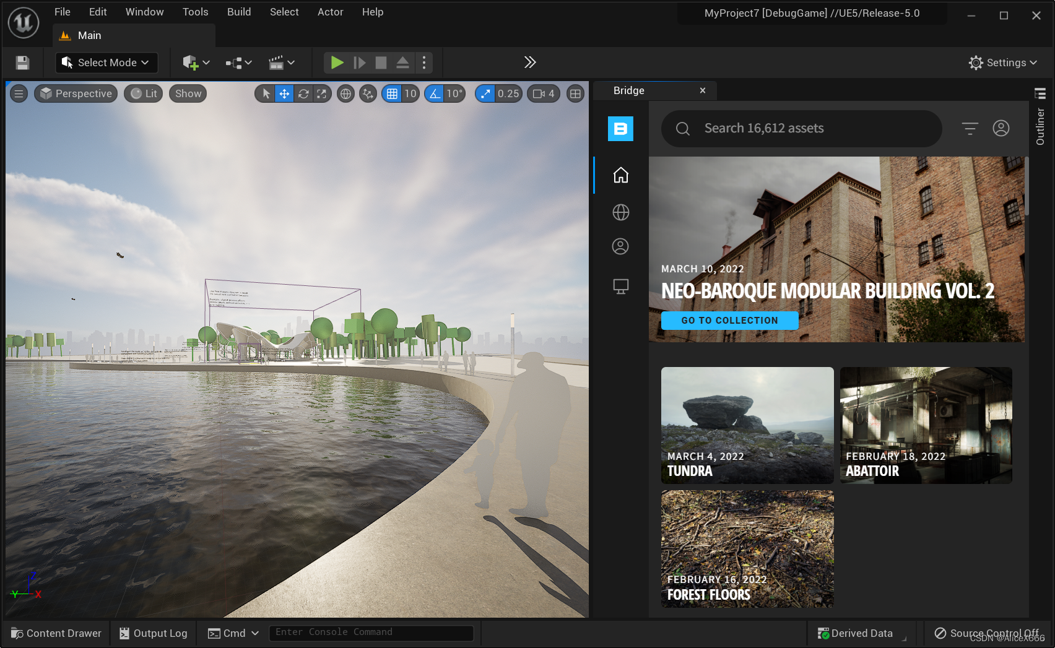Viewport: 1055px width, 648px height.
Task: Open the File menu
Action: coord(63,12)
